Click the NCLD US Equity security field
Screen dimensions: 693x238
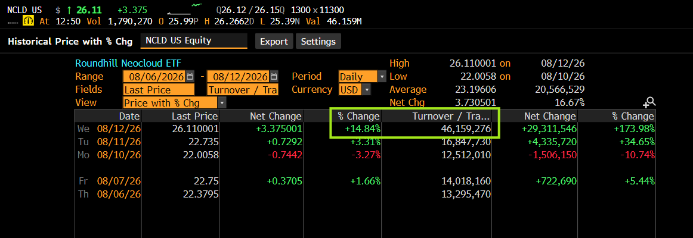[x=194, y=40]
